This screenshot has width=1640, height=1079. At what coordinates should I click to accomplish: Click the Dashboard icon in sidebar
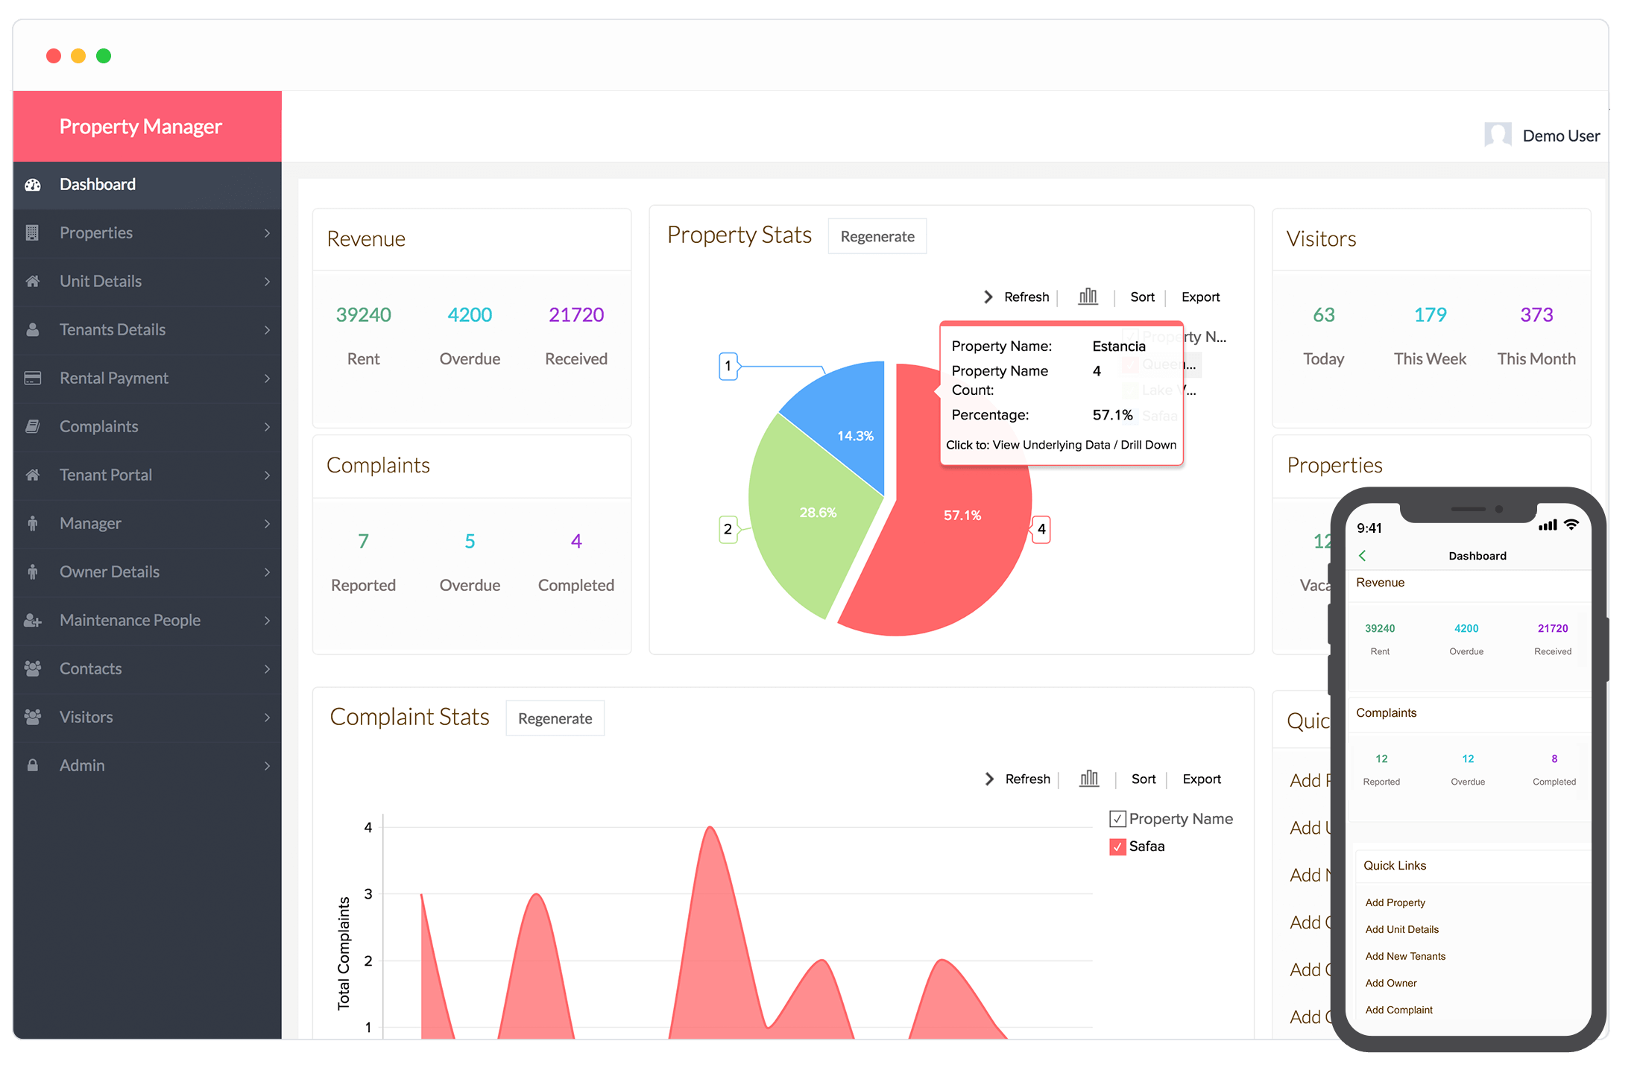click(33, 183)
